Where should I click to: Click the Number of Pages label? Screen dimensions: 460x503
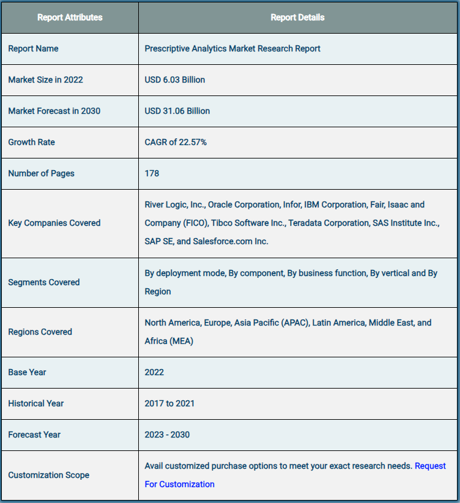coord(42,173)
